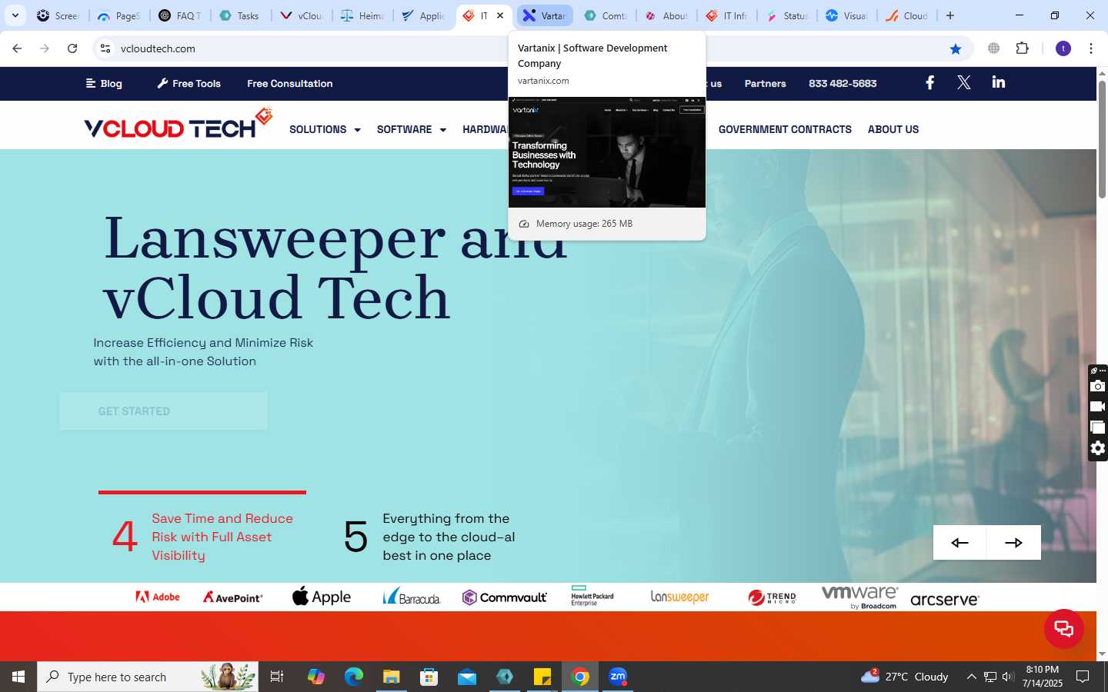The width and height of the screenshot is (1108, 692).
Task: Click the vcloudtech.com address bar
Action: pyautogui.click(x=531, y=48)
